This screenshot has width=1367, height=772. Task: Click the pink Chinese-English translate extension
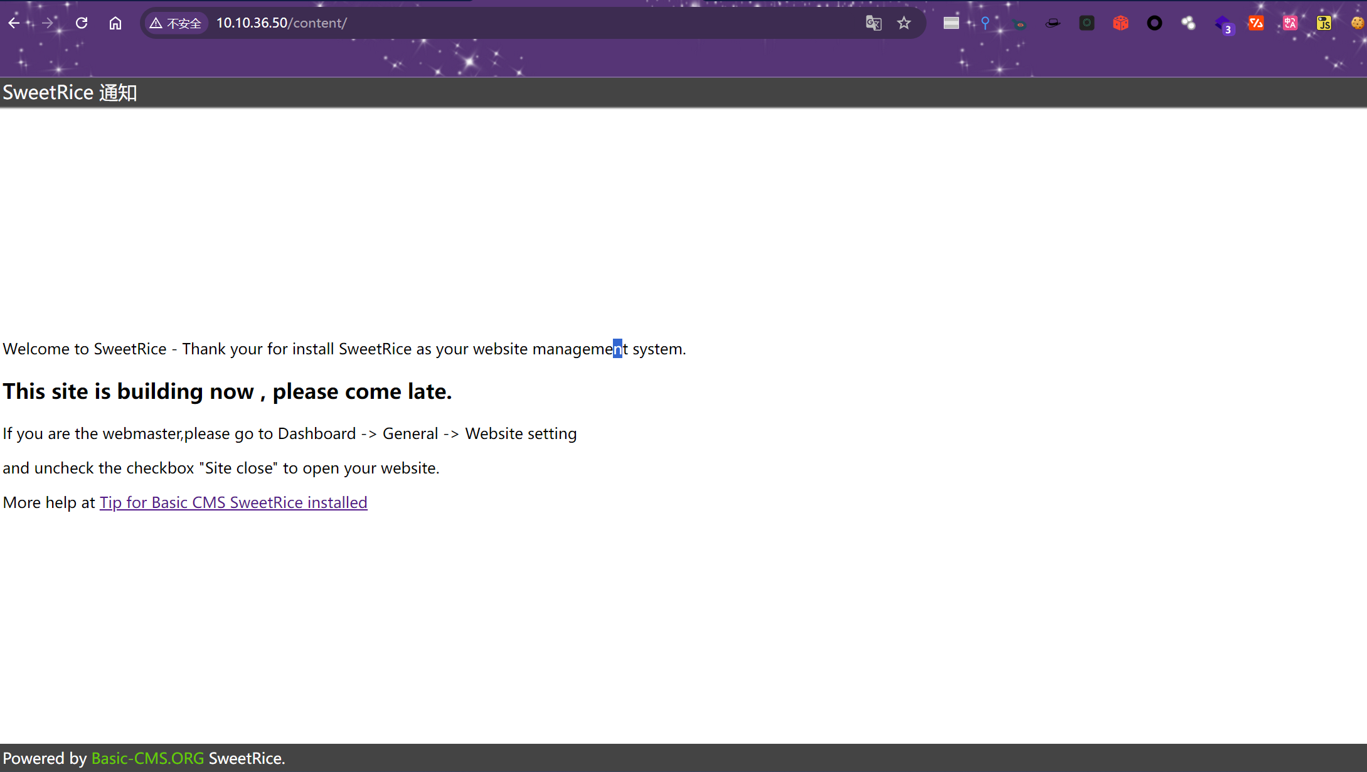pos(1290,23)
